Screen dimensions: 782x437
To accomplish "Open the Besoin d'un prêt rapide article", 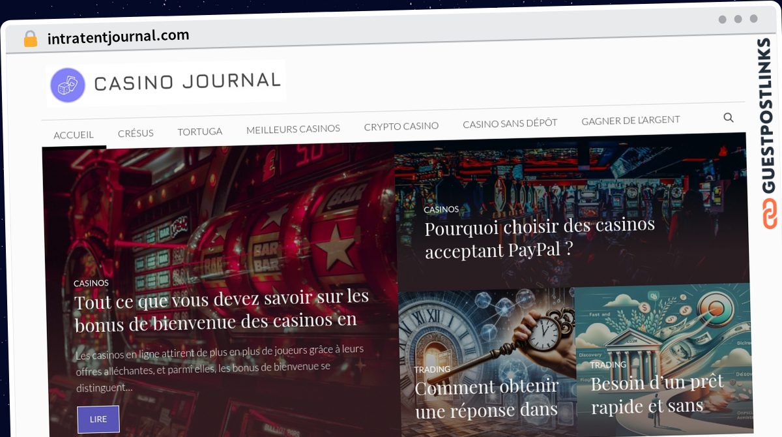I will point(657,394).
